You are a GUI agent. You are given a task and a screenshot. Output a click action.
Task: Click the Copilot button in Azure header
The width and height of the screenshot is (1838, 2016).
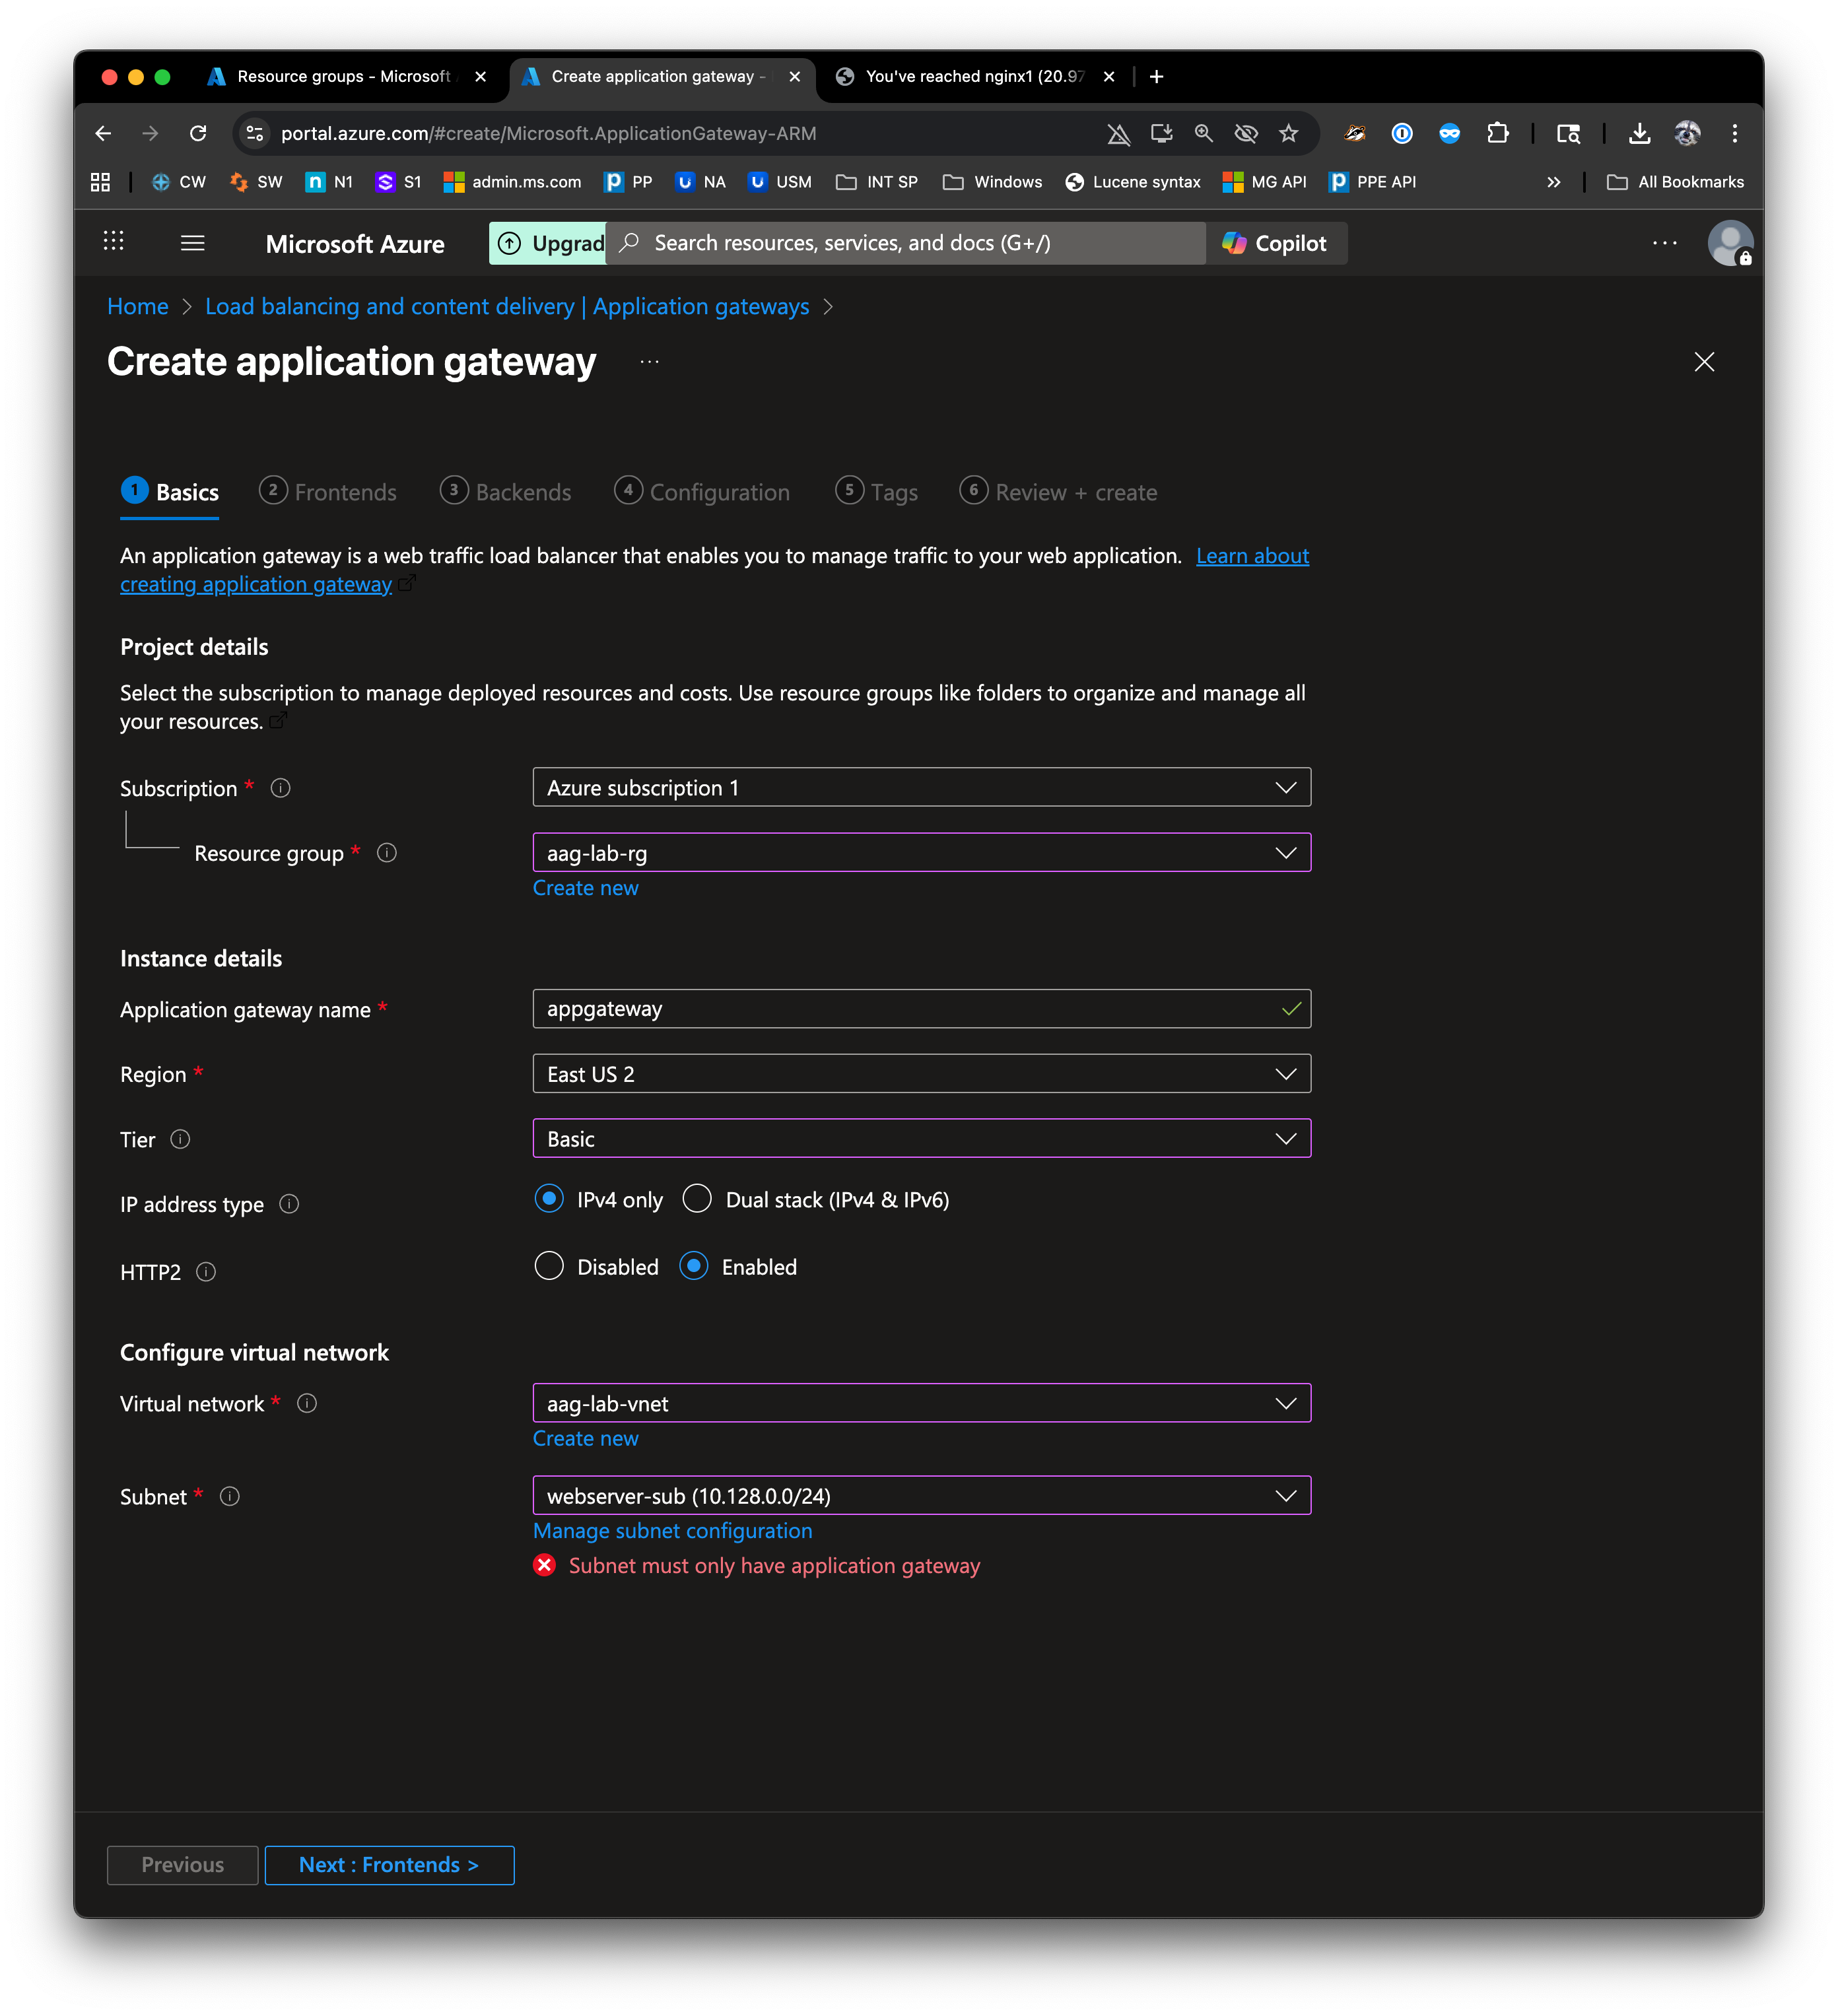[x=1275, y=243]
